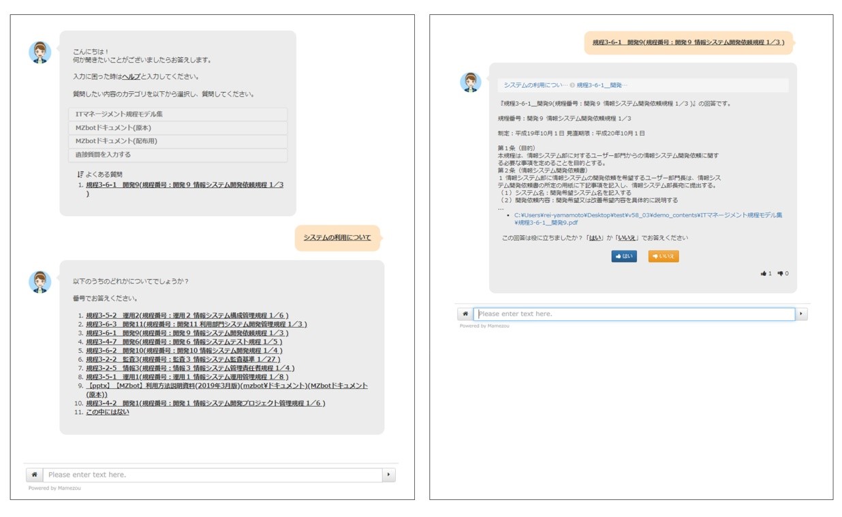Select MZbotドキュメント(原本) category

click(x=178, y=128)
